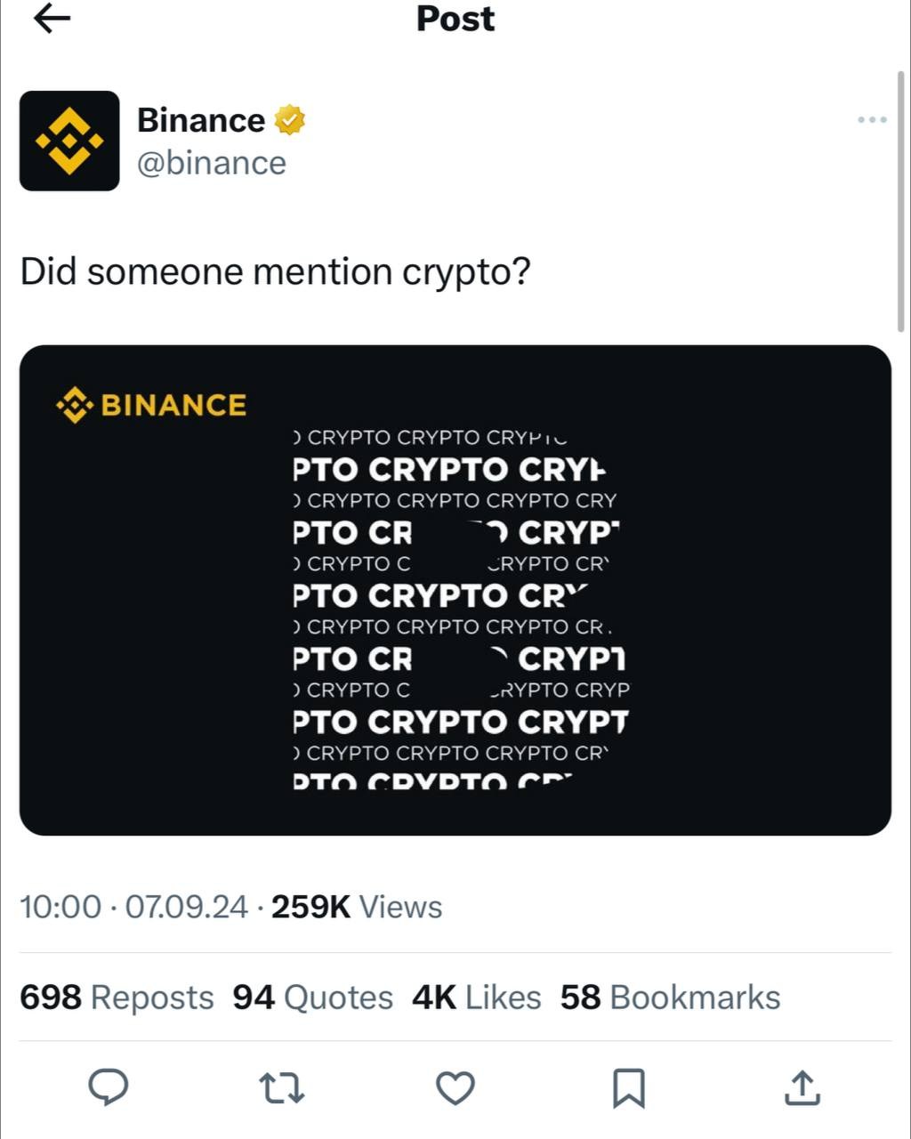911x1139 pixels.
Task: View the 94 Quotes list
Action: [x=312, y=998]
